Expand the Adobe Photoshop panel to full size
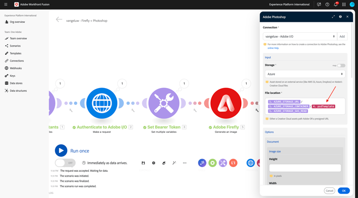Image resolution: width=358 pixels, height=198 pixels. pos(333,17)
